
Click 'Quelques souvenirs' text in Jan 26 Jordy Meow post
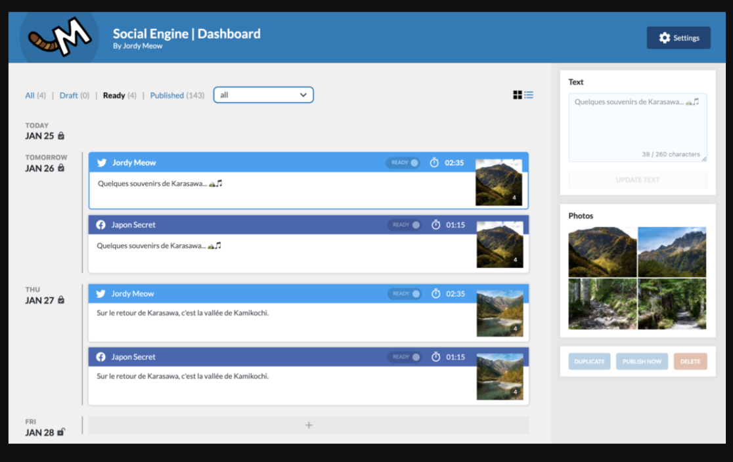point(160,184)
